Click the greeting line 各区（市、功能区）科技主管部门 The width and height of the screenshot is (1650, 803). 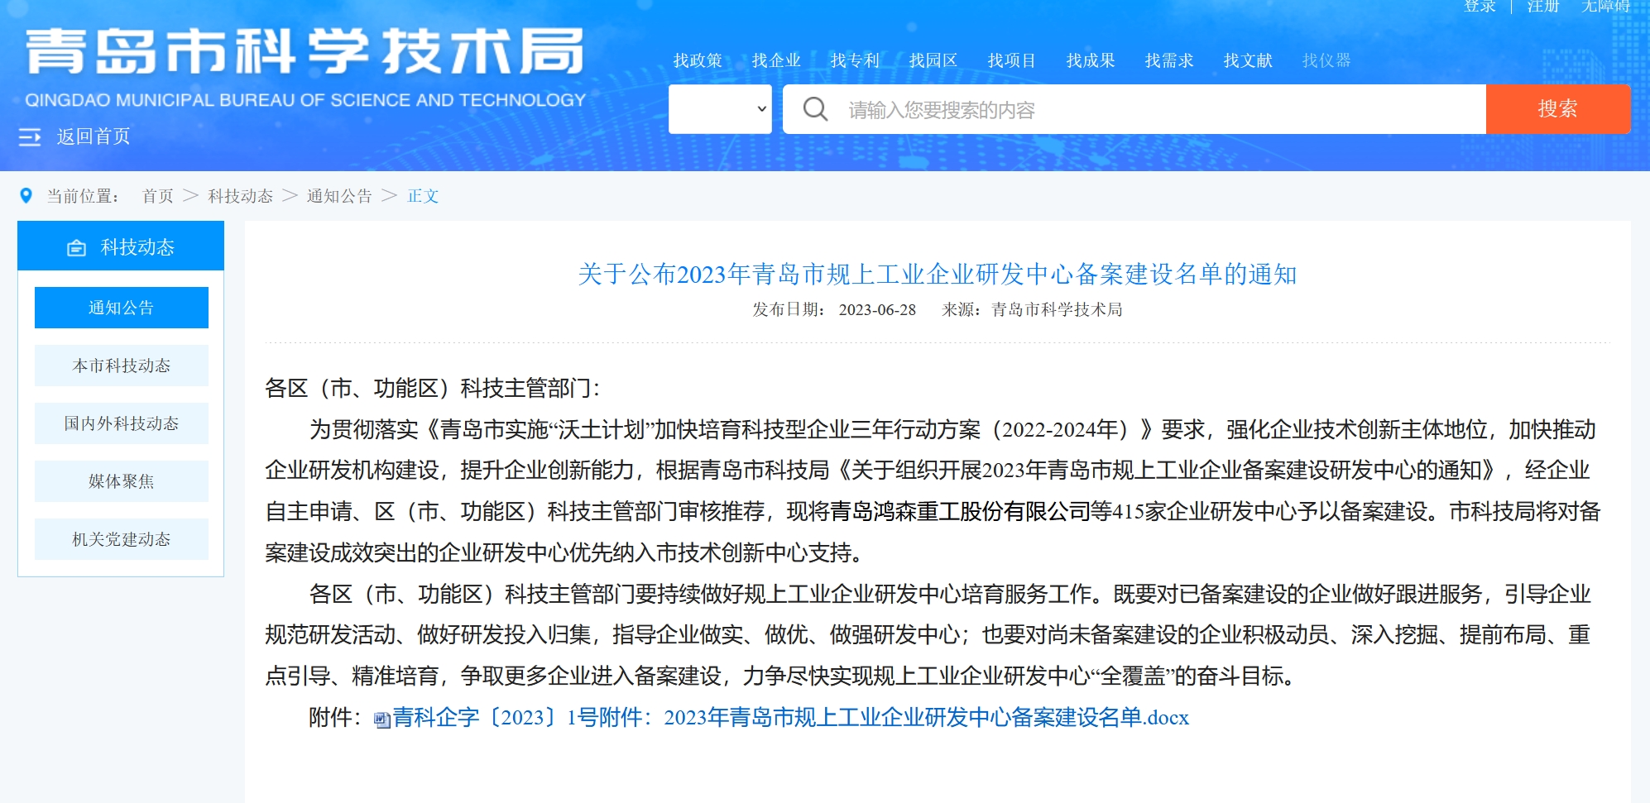tap(433, 389)
